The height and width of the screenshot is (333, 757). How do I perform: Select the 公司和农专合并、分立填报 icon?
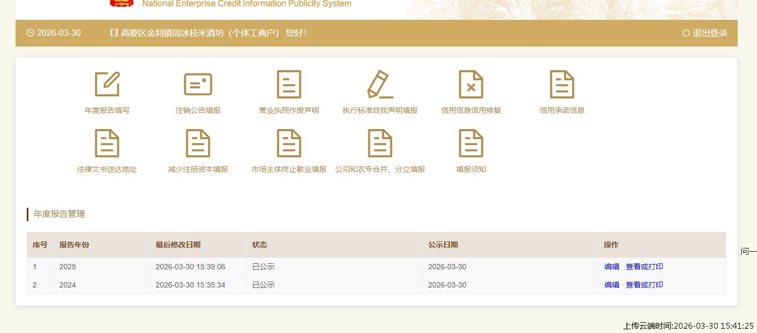click(x=380, y=143)
